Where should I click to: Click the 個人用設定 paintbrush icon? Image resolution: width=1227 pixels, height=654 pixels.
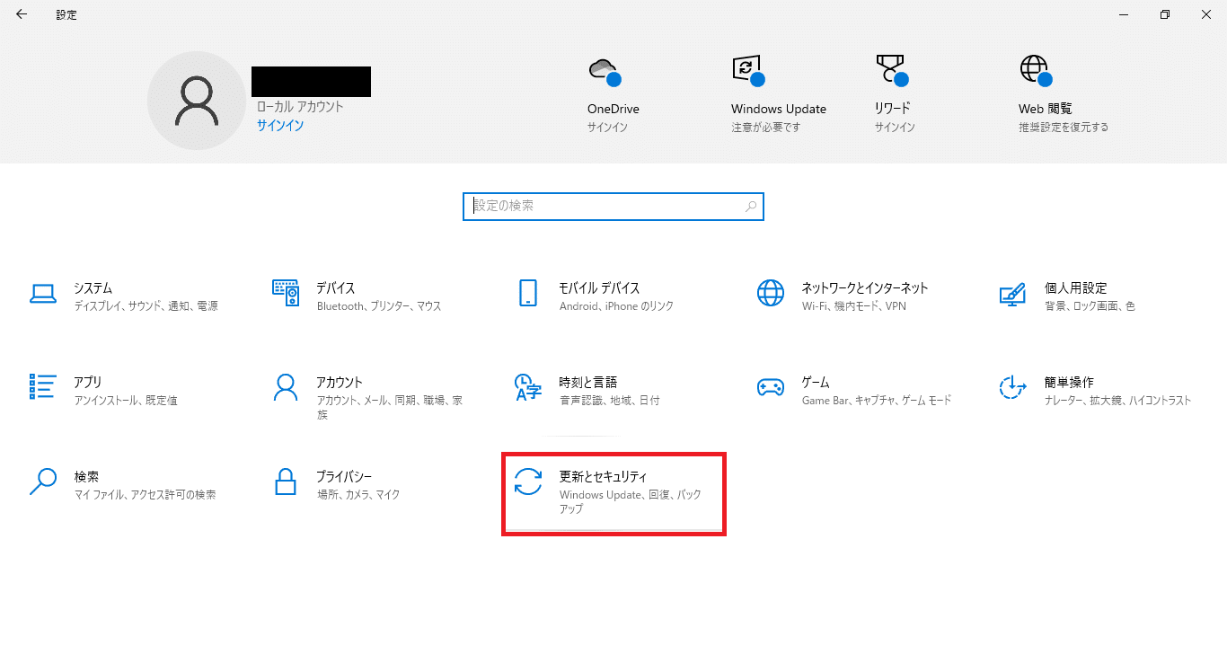point(1012,294)
